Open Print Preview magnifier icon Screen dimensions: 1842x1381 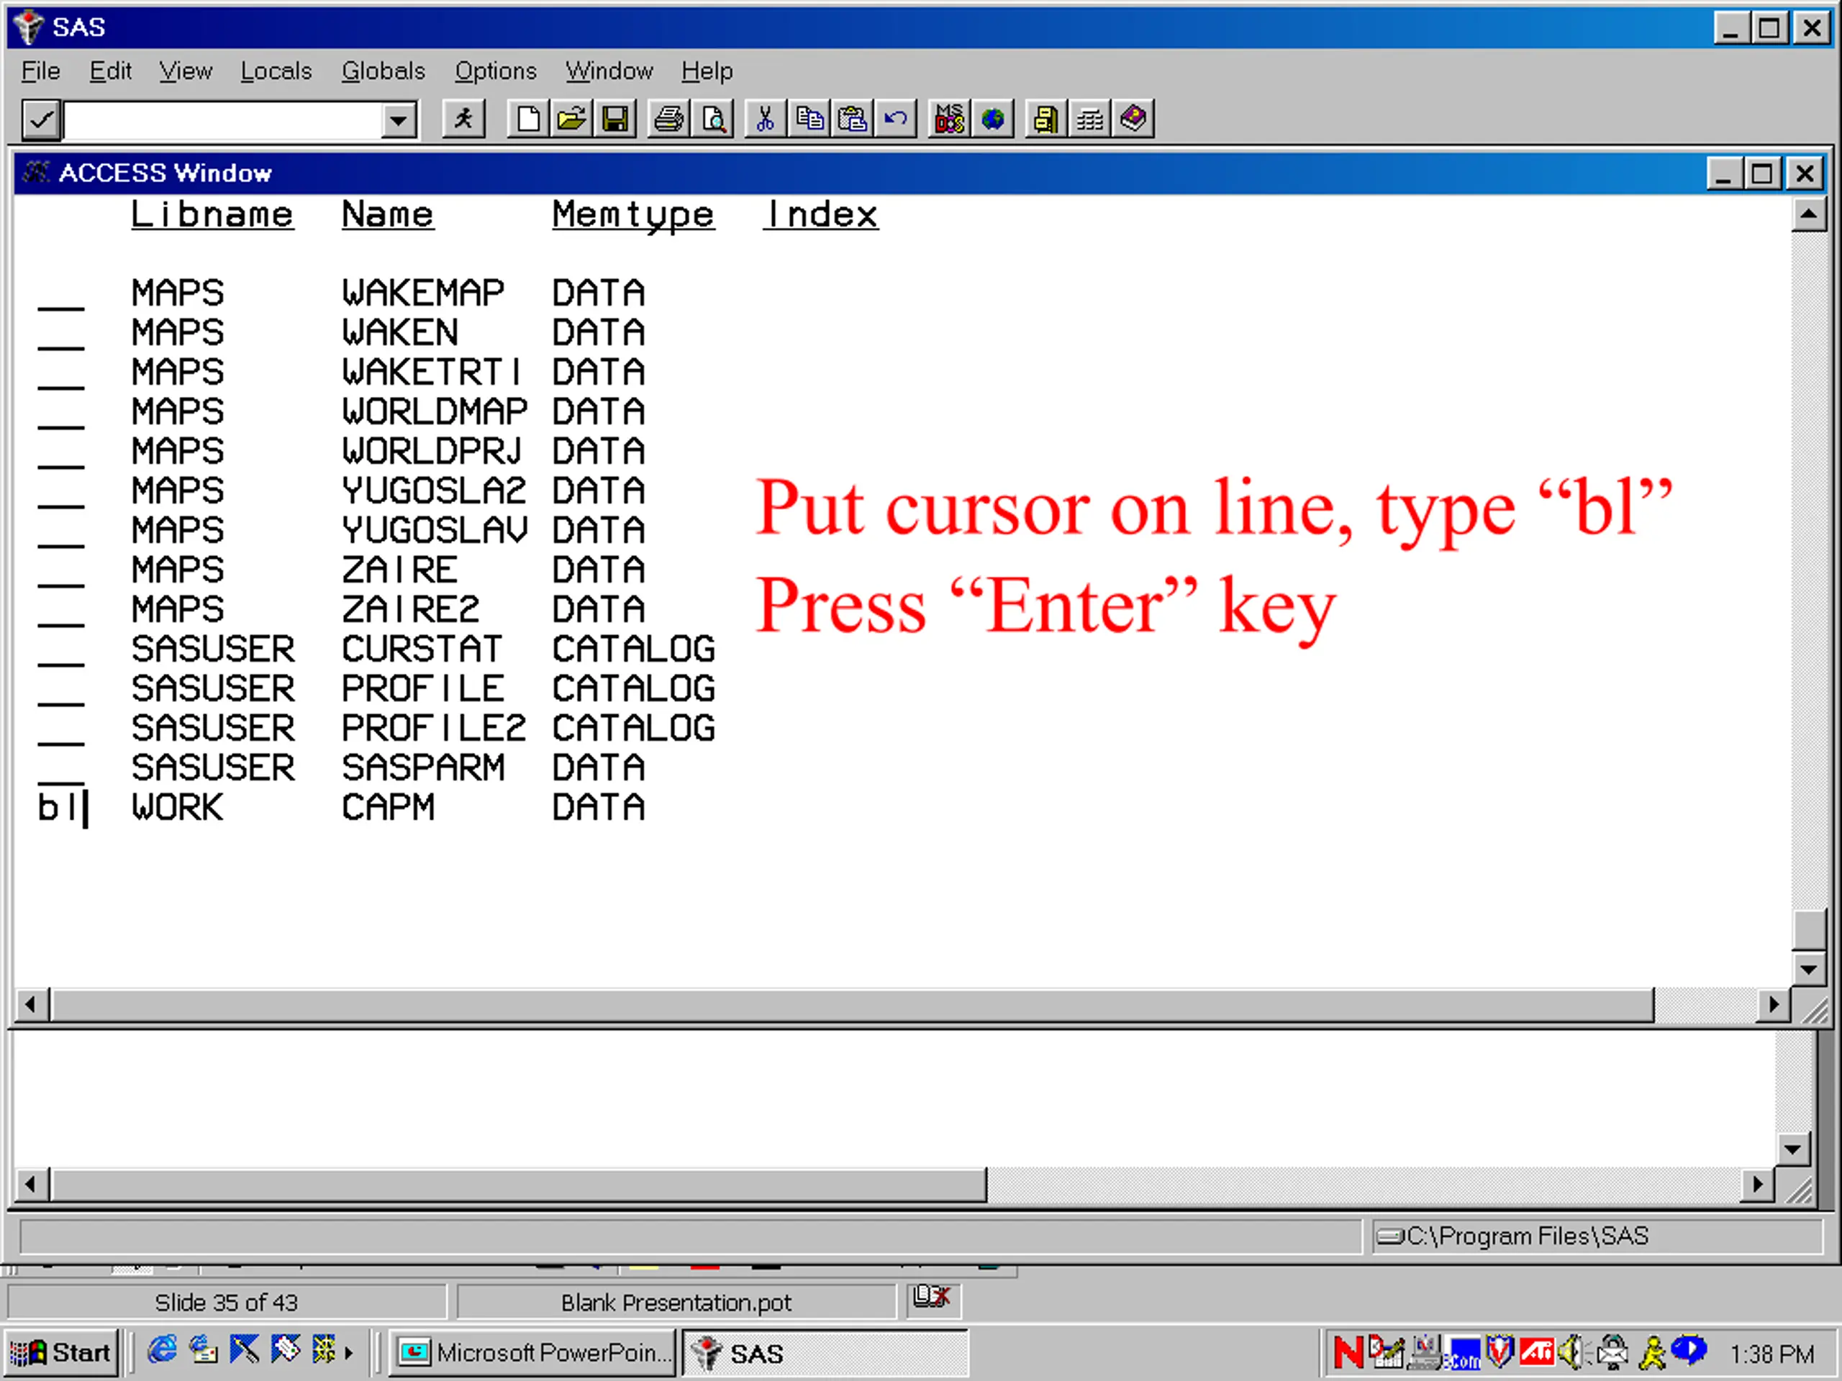(713, 119)
